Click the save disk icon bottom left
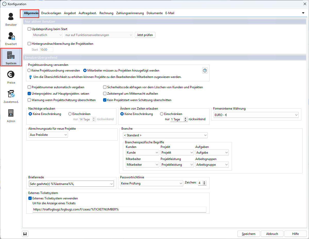The height and width of the screenshot is (239, 309). 25,234
